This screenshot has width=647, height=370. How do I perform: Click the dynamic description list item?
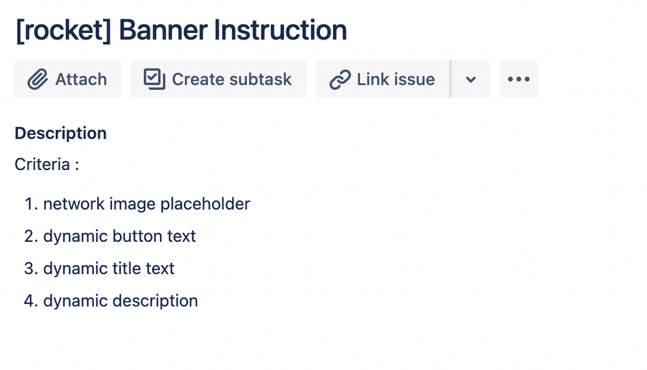click(x=120, y=301)
